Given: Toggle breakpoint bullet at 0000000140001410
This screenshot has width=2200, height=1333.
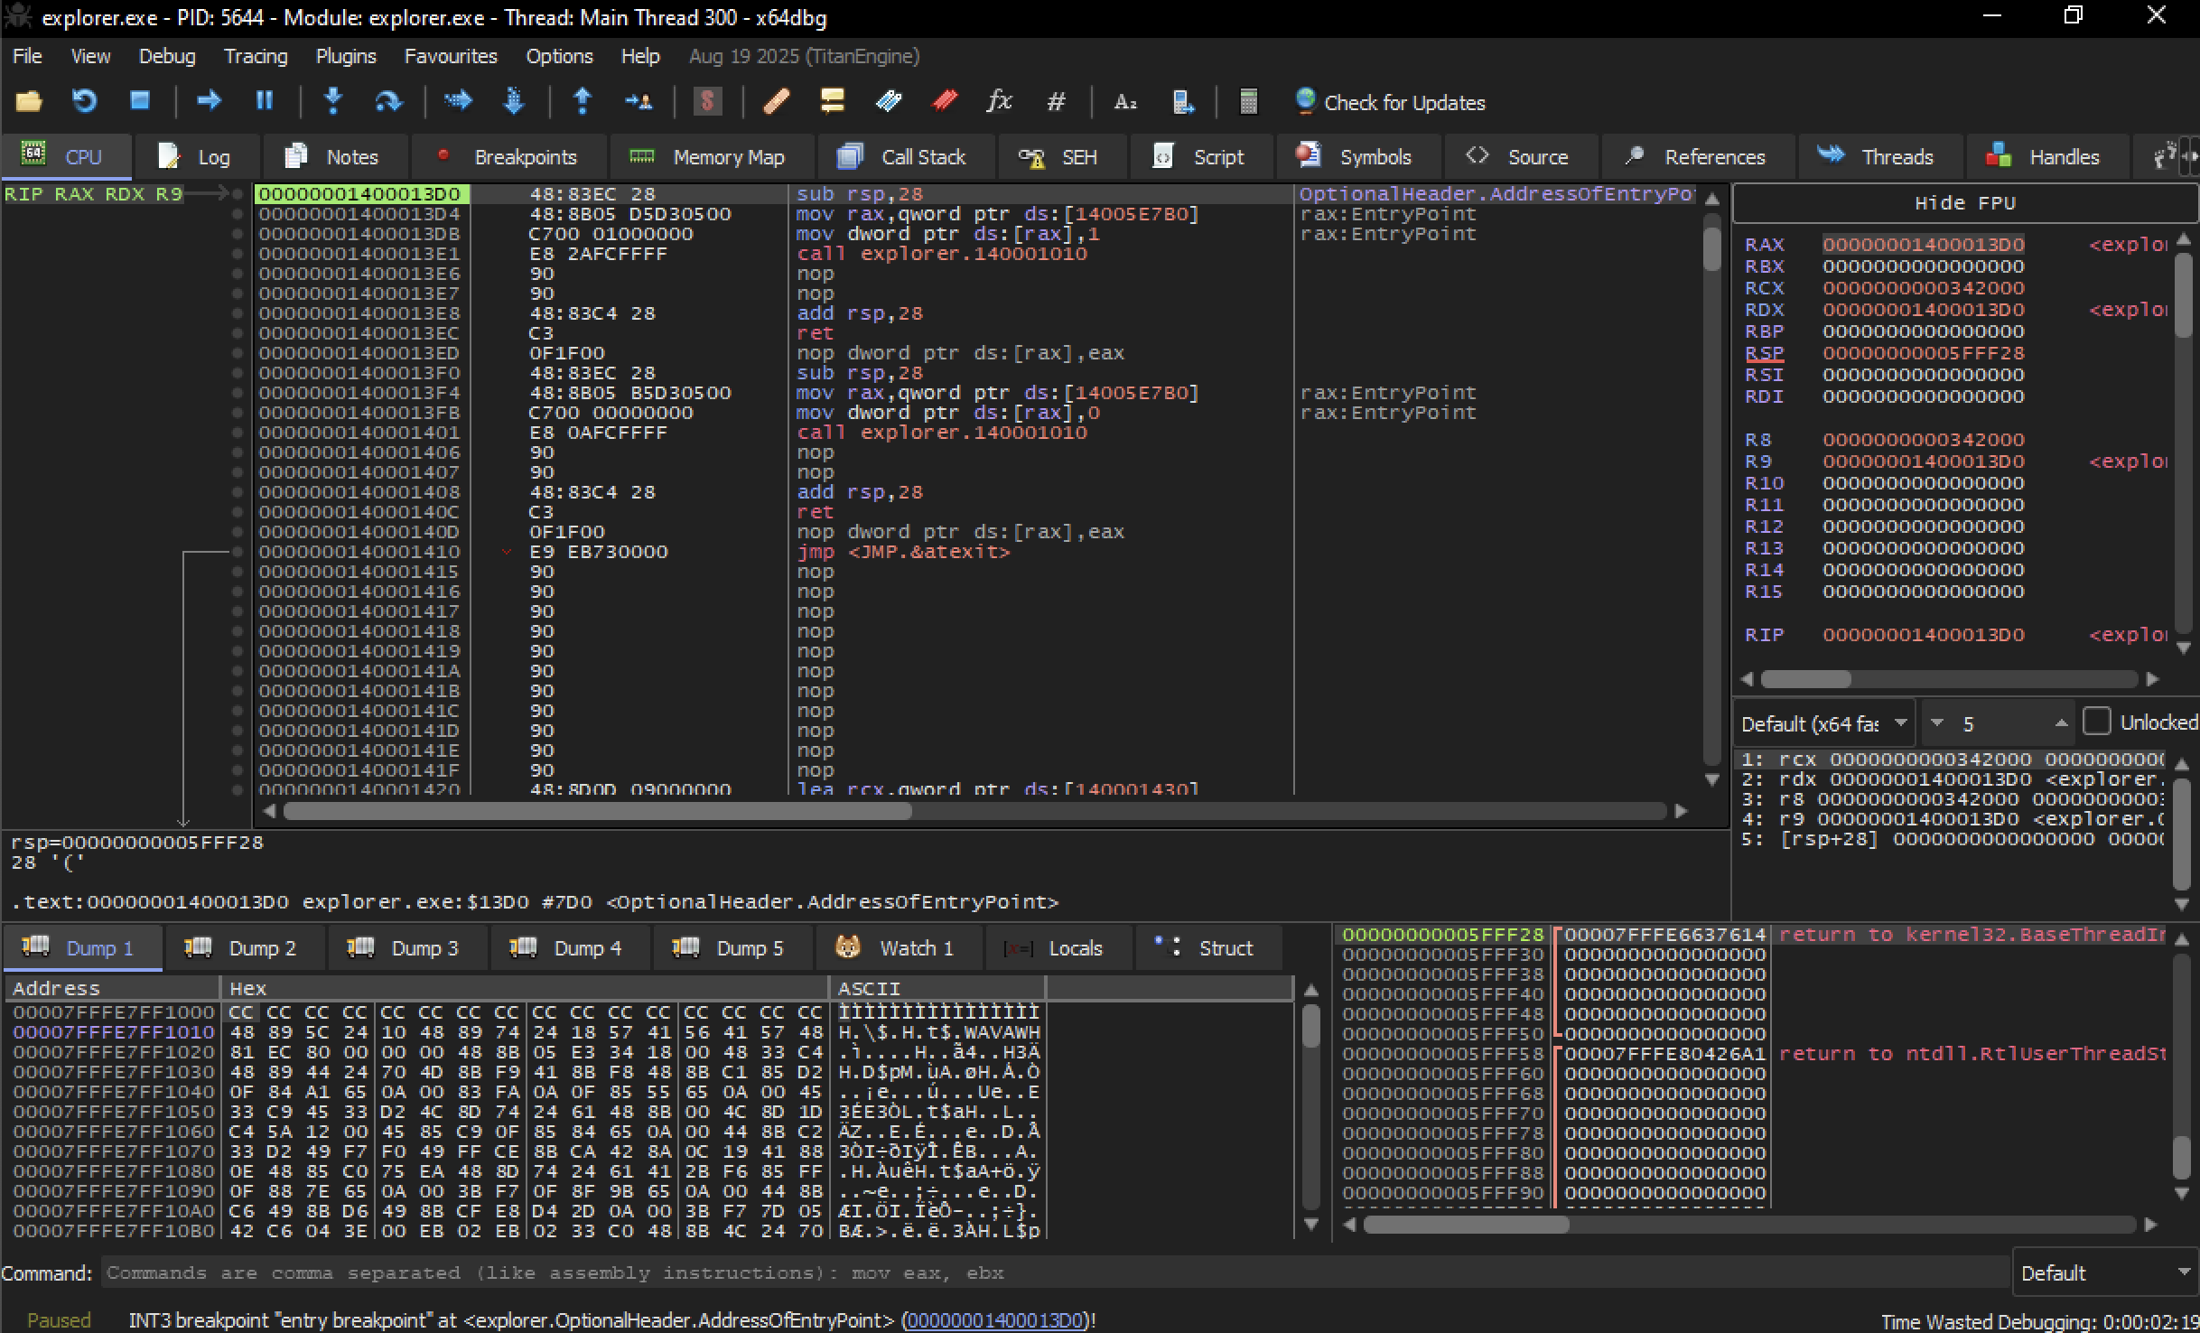Looking at the screenshot, I should (238, 552).
